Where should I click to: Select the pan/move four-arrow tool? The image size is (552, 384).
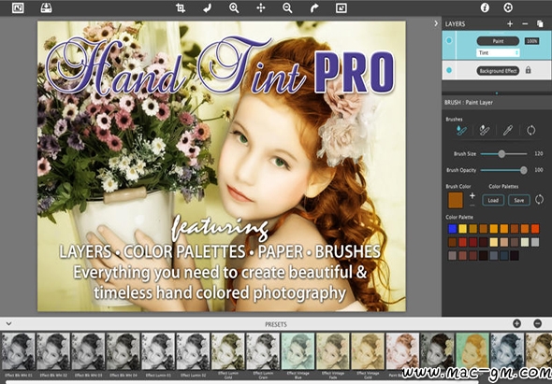coord(261,7)
